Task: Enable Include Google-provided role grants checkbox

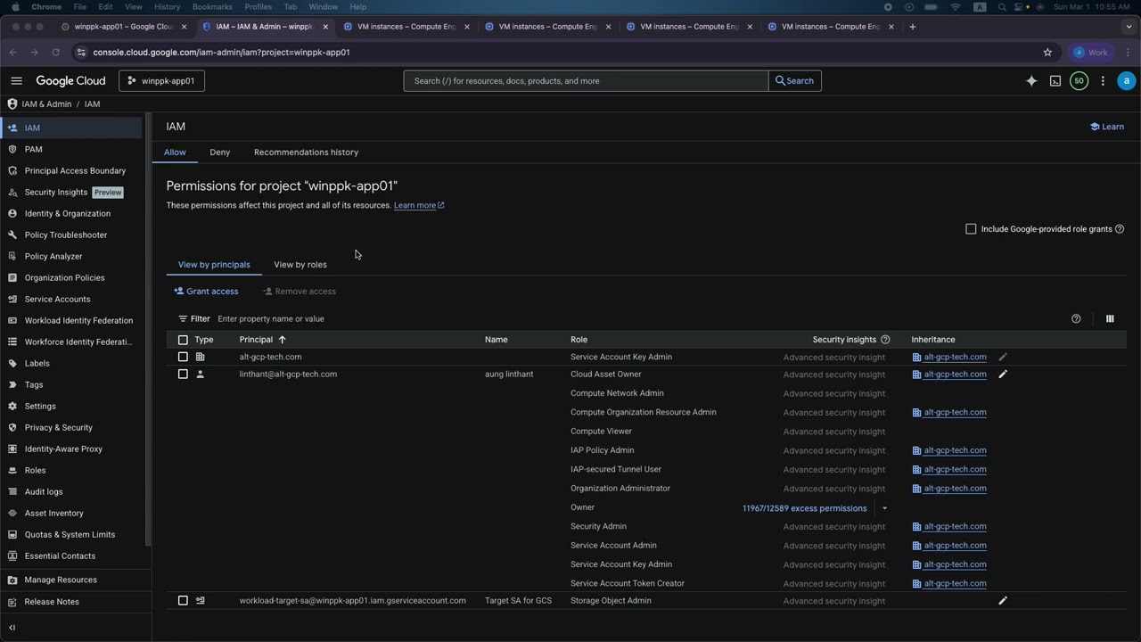Action: 971,229
